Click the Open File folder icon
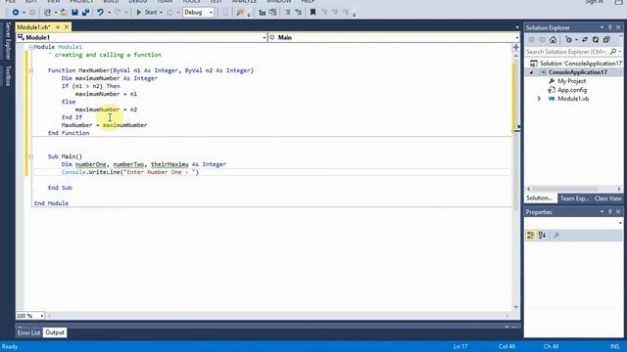 pos(64,13)
